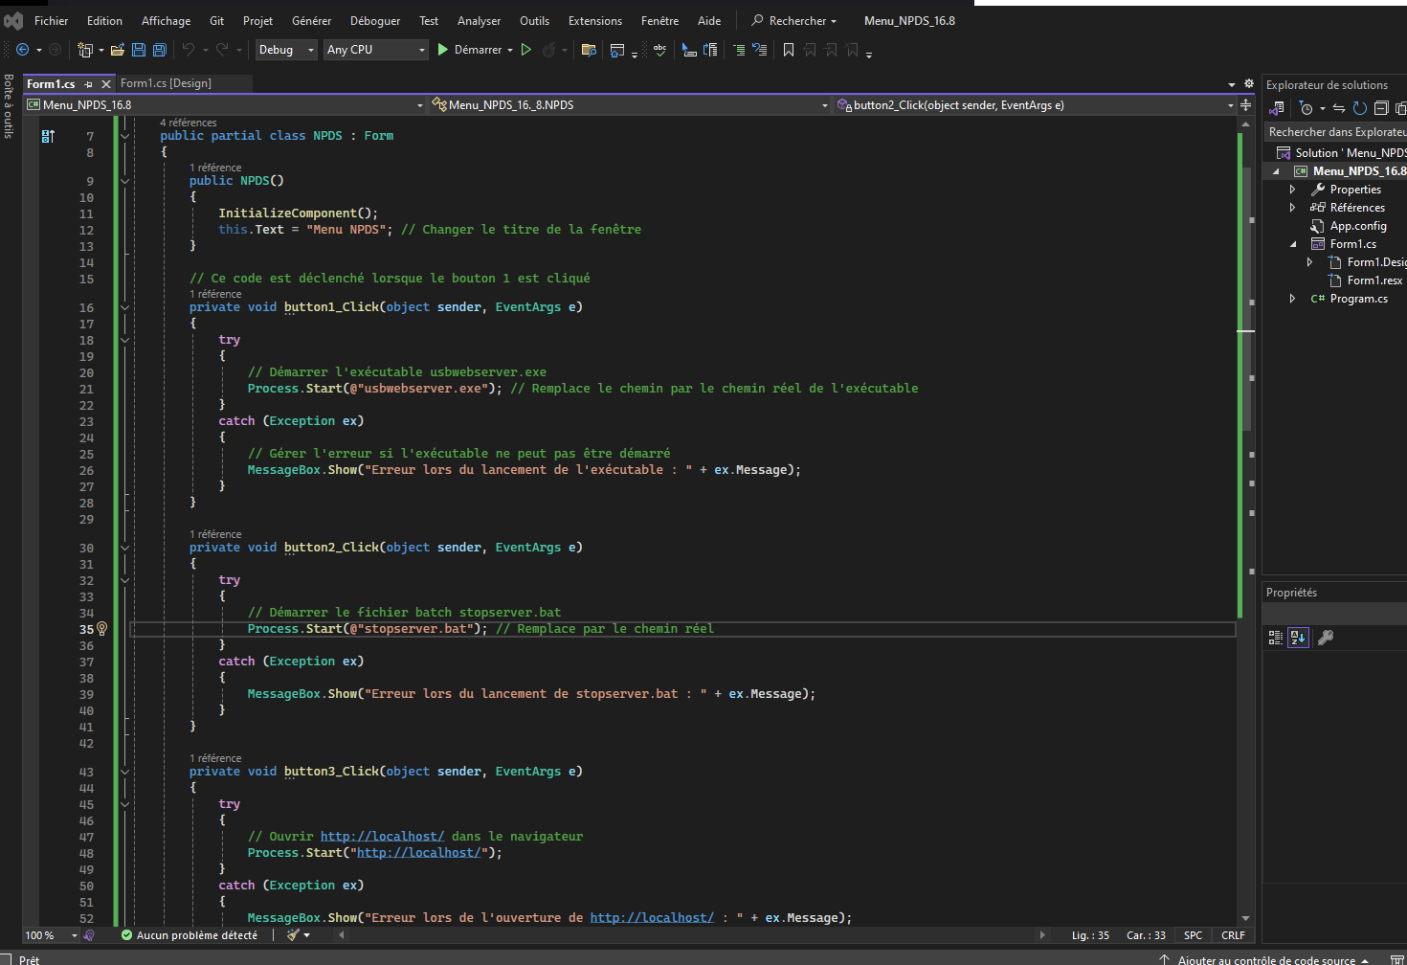Open editor window settings gear icon
The image size is (1407, 965).
[1248, 83]
